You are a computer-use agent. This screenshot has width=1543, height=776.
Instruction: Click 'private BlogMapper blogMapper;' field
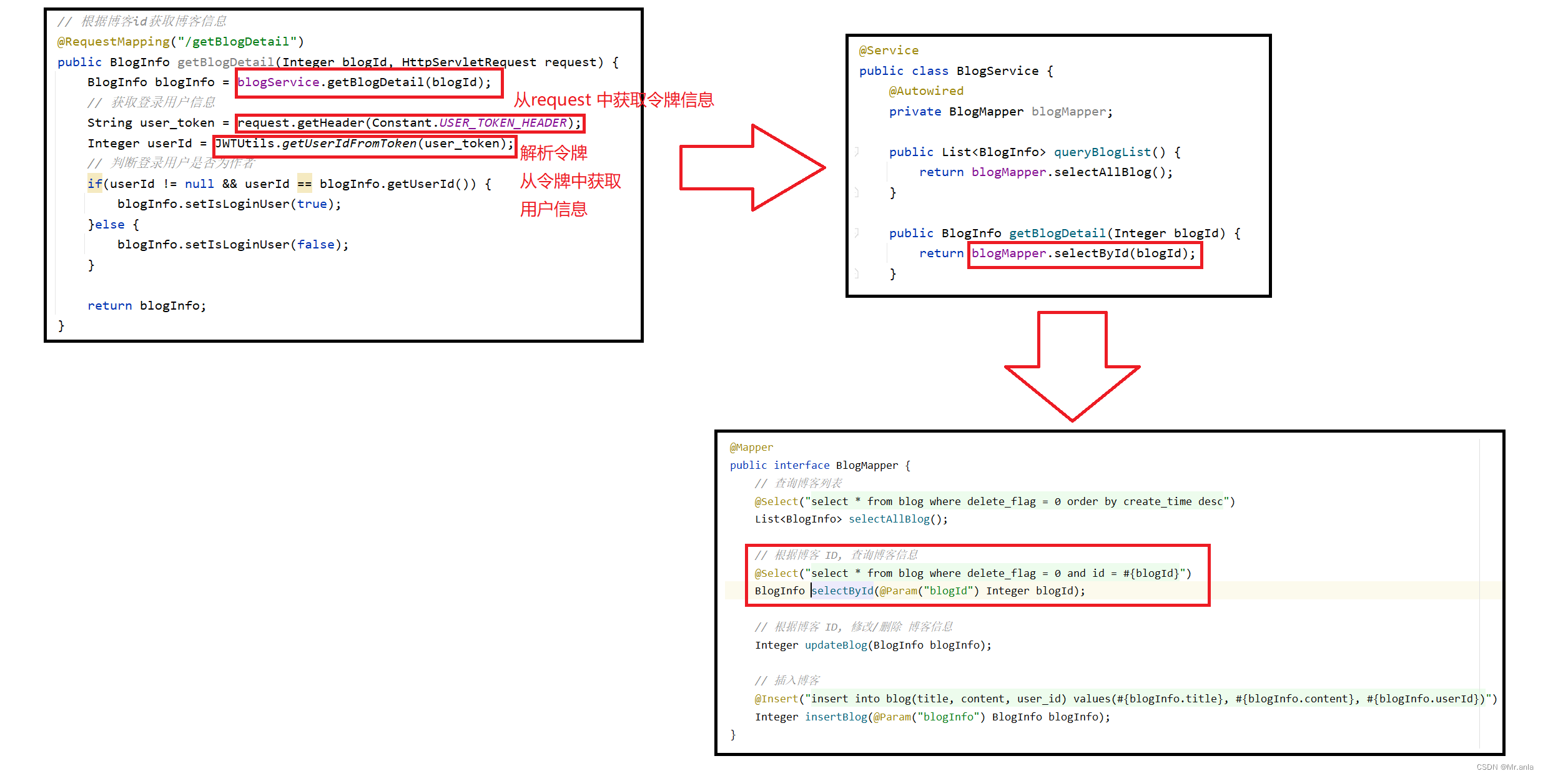[x=1001, y=112]
